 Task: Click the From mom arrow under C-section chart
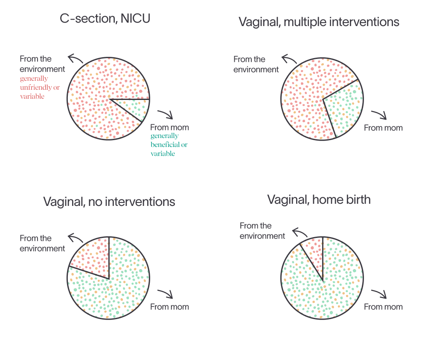[x=165, y=114]
